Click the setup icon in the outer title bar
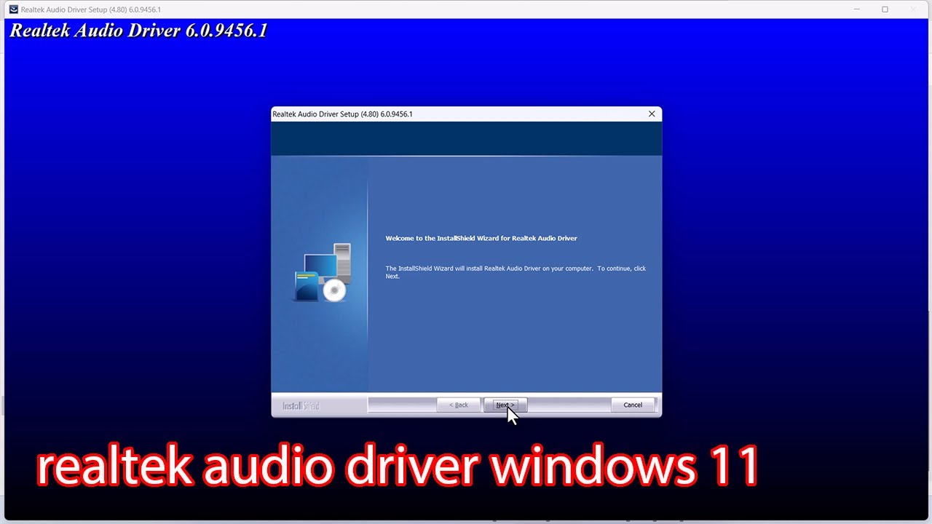The height and width of the screenshot is (524, 932). (13, 9)
